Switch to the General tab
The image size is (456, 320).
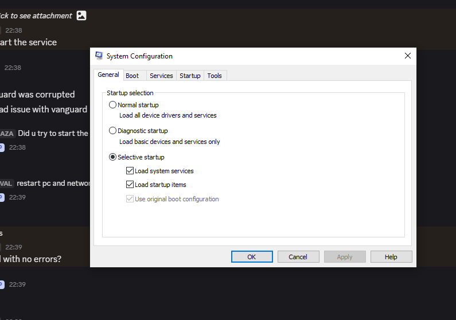tap(108, 75)
